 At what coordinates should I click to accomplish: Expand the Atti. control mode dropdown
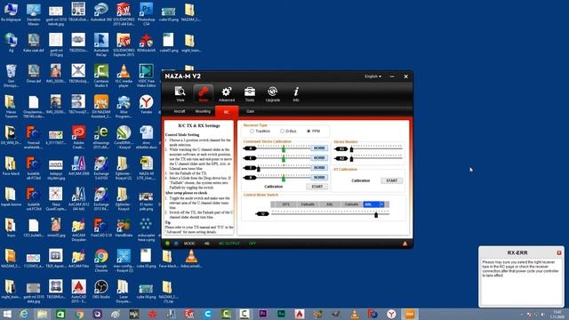[x=381, y=204]
